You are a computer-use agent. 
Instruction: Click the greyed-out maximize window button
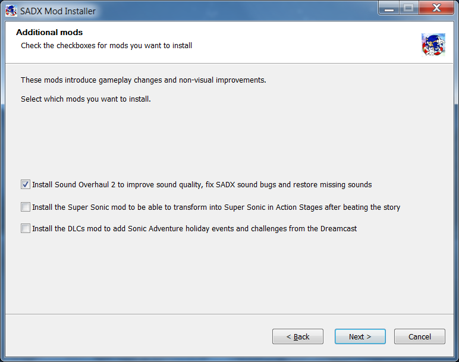[408, 8]
